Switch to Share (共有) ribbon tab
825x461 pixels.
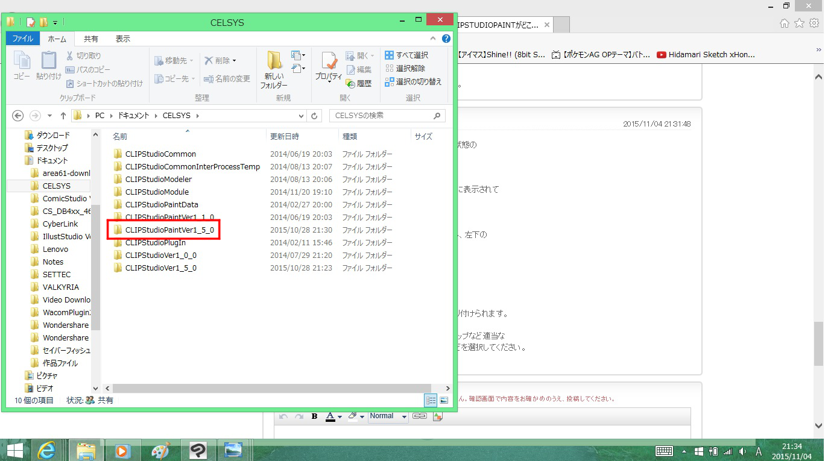coord(91,39)
